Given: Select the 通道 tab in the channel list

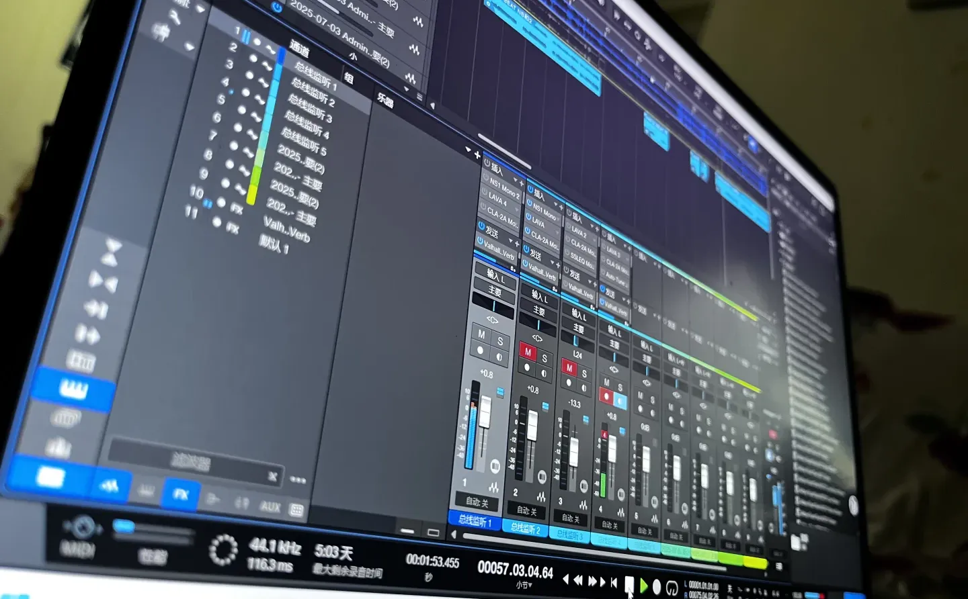Looking at the screenshot, I should click(x=300, y=50).
